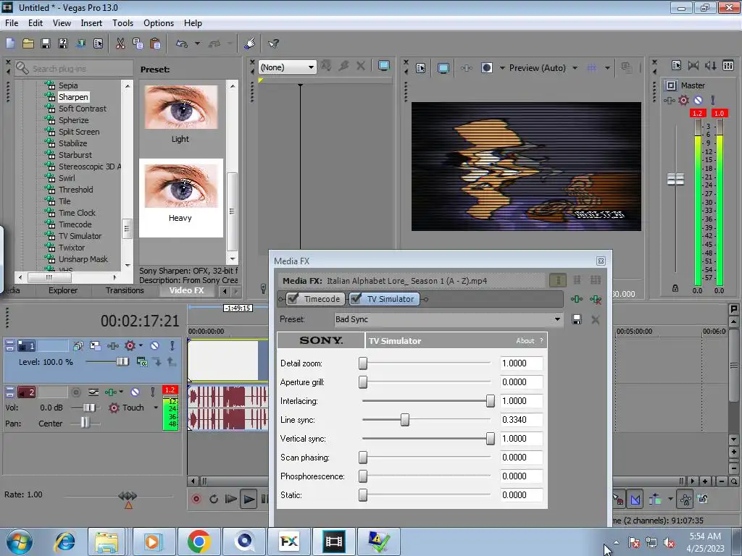Click the Vertical sync value field
This screenshot has width=742, height=556.
click(522, 439)
